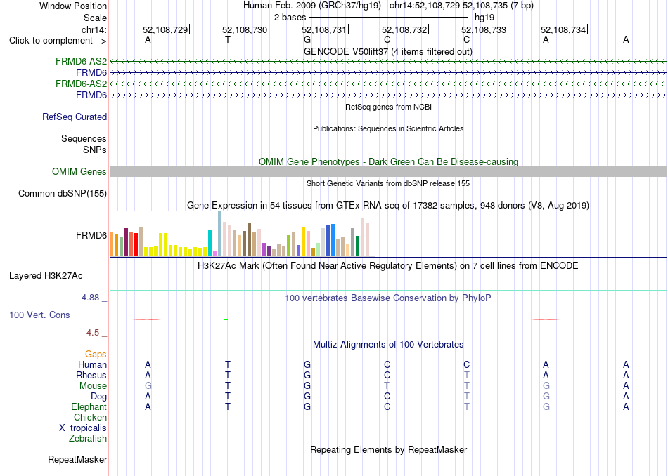Screen dimensions: 668x476
Task: Click 'Short Genetic Variants from dbSNP release 155'
Action: point(388,183)
